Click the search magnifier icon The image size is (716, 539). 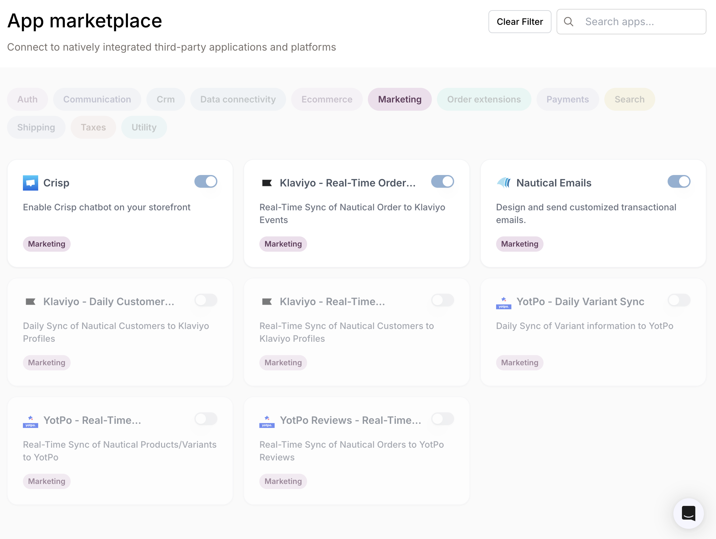click(569, 21)
